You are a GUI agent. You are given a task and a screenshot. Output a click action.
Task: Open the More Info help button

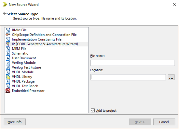(x=15, y=122)
